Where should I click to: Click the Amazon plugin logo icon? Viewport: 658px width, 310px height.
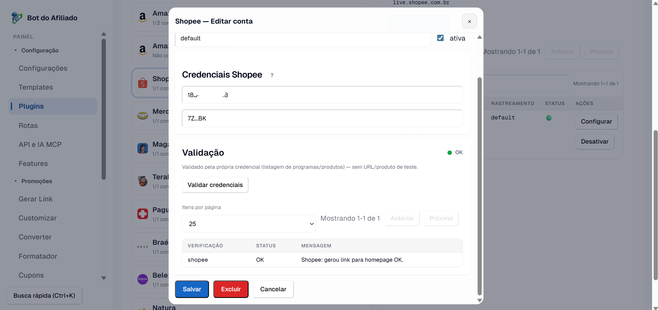click(142, 17)
